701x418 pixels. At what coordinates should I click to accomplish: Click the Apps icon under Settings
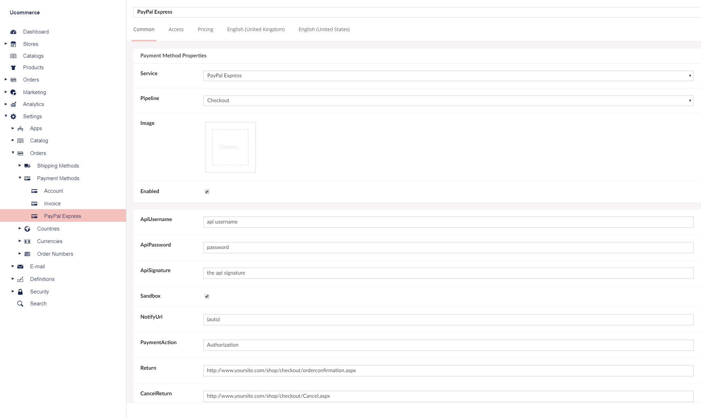point(20,128)
